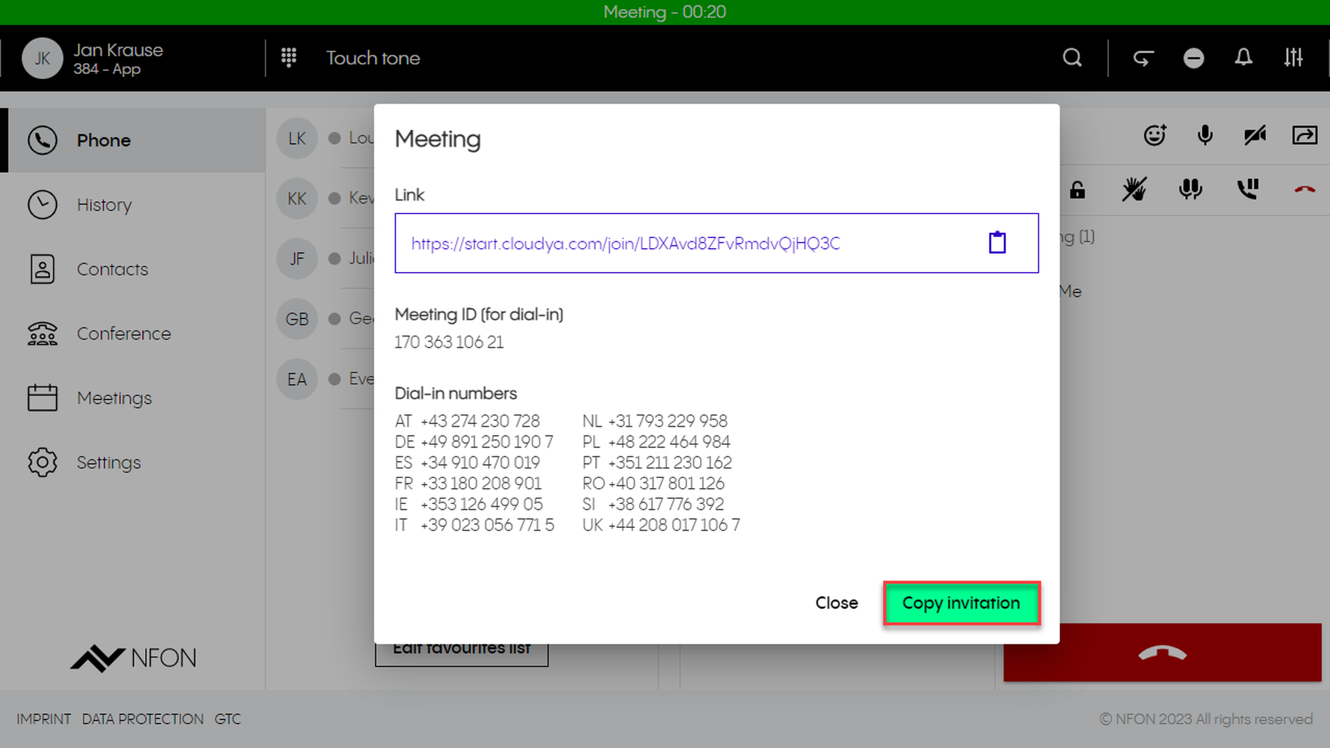1330x748 pixels.
Task: Click the clipboard copy link icon
Action: click(x=997, y=243)
